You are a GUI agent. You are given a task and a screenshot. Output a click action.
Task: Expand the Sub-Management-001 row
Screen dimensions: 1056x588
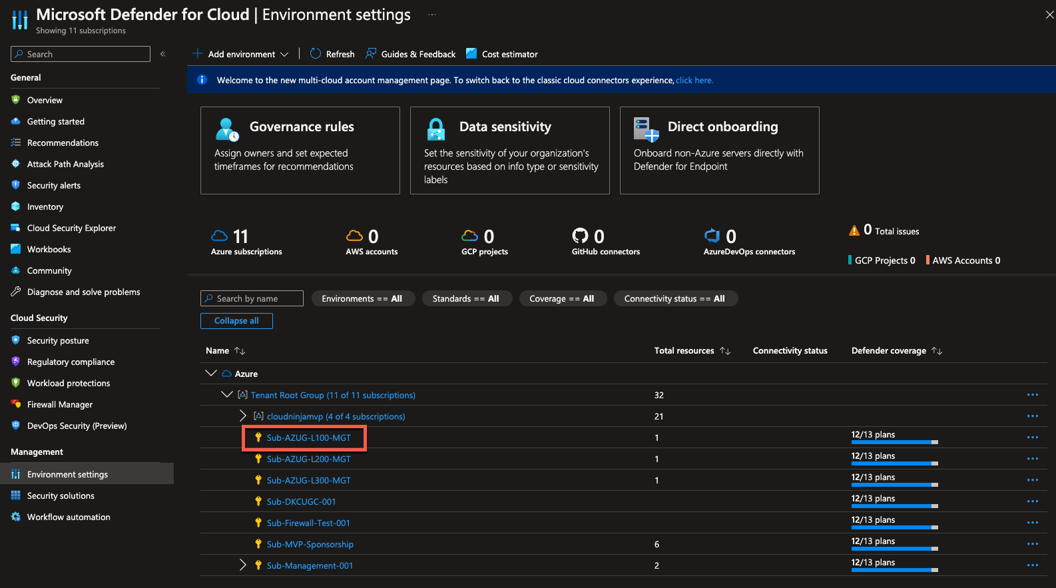click(243, 565)
